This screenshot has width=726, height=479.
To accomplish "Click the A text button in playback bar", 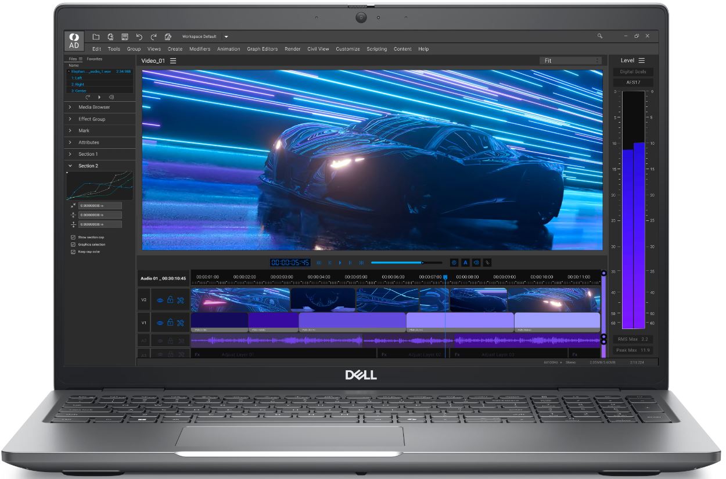I will pyautogui.click(x=465, y=263).
